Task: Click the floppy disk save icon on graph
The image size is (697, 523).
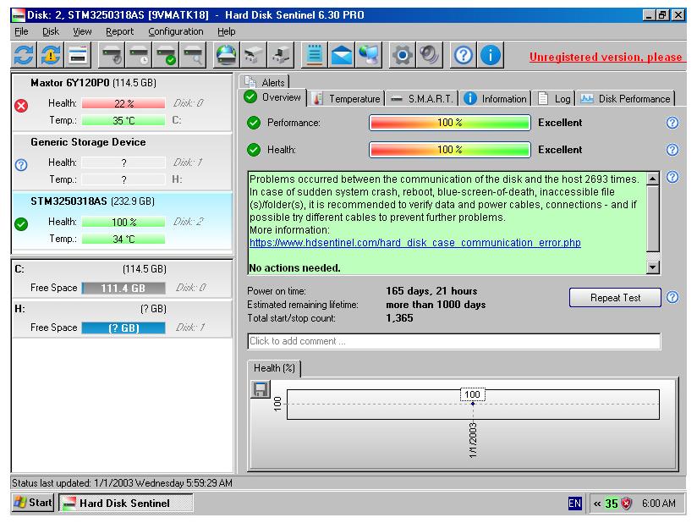Action: click(x=262, y=389)
